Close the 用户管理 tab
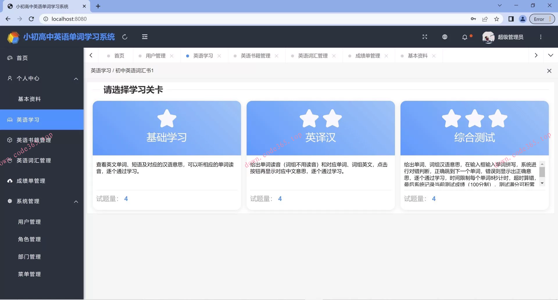The height and width of the screenshot is (300, 558). tap(172, 56)
